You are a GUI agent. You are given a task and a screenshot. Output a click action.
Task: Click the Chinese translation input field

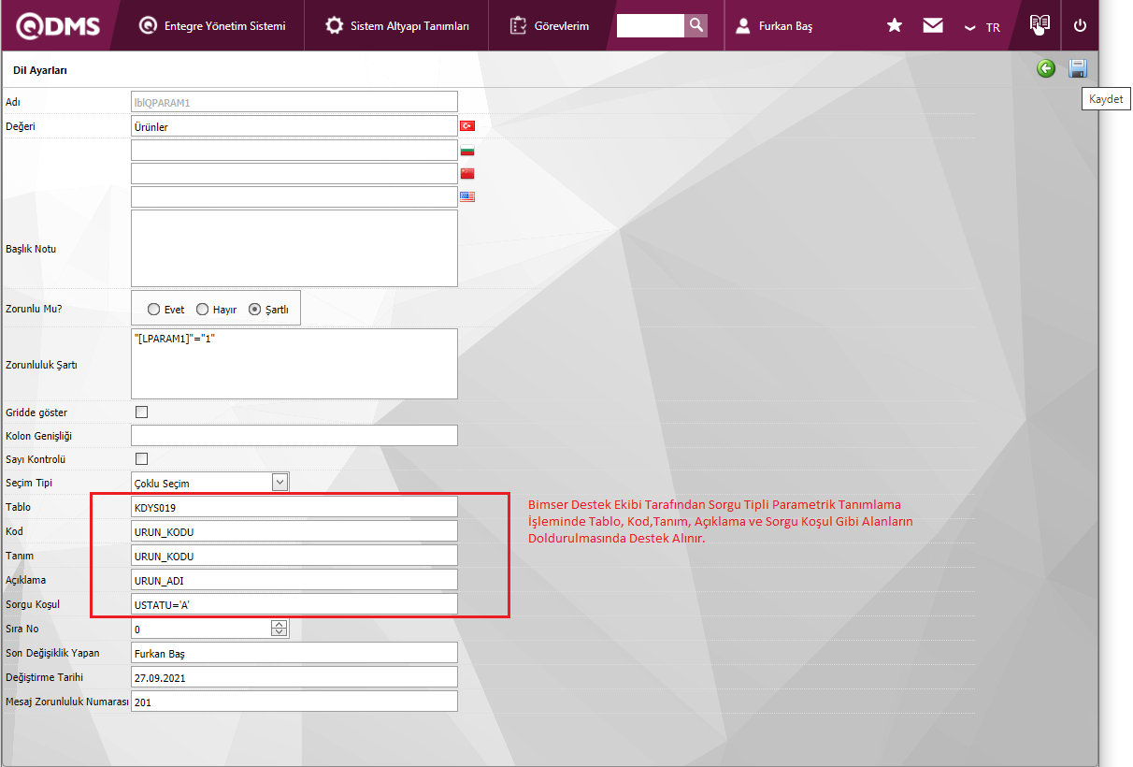coord(294,173)
